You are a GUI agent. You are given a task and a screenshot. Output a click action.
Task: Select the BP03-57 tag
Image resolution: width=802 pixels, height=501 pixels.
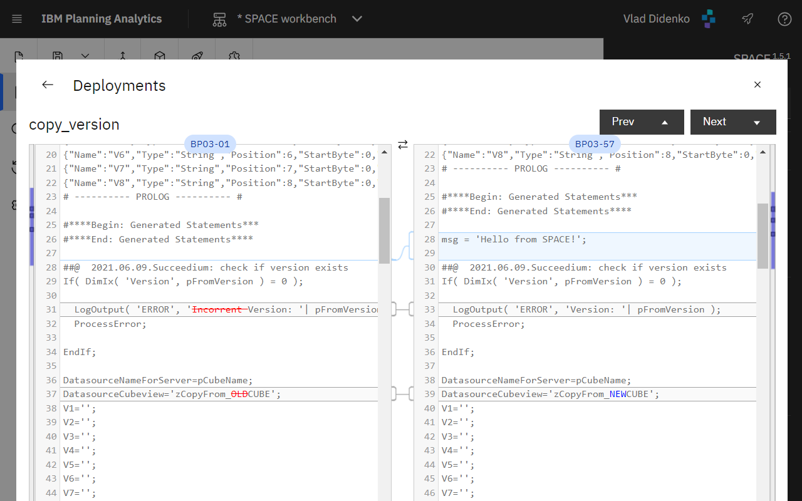point(595,143)
